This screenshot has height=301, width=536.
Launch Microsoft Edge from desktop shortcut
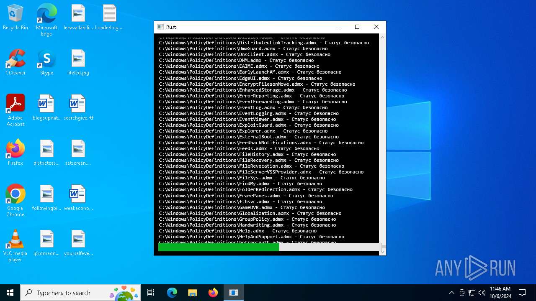tap(46, 20)
